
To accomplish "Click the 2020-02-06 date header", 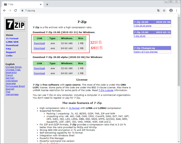I will pos(163,22).
